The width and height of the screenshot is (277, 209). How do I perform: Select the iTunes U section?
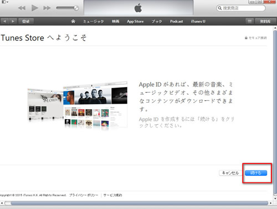click(198, 22)
